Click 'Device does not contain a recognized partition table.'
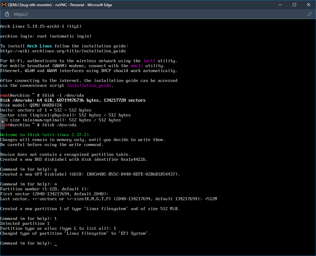The width and height of the screenshot is (316, 256). 65,154
